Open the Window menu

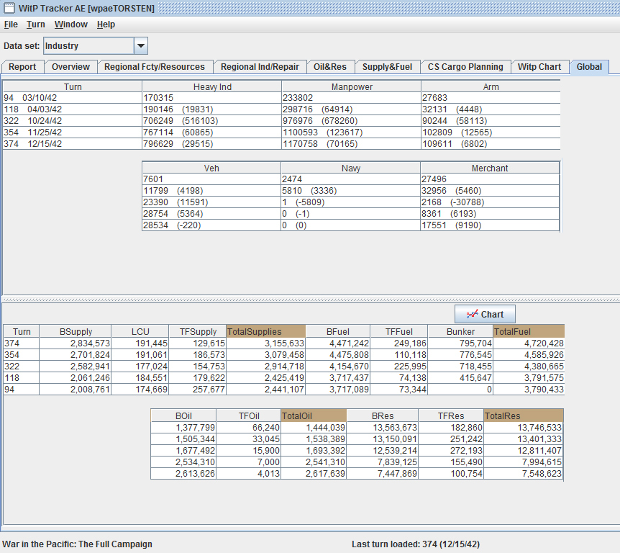[71, 24]
